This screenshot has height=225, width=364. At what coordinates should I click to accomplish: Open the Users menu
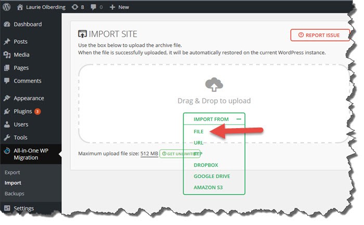[21, 124]
